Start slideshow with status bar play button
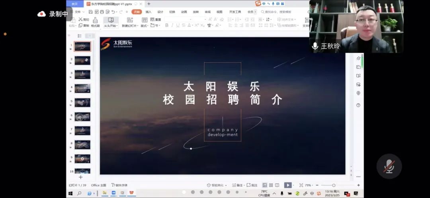Viewport: 430px width, 198px height. [x=288, y=185]
